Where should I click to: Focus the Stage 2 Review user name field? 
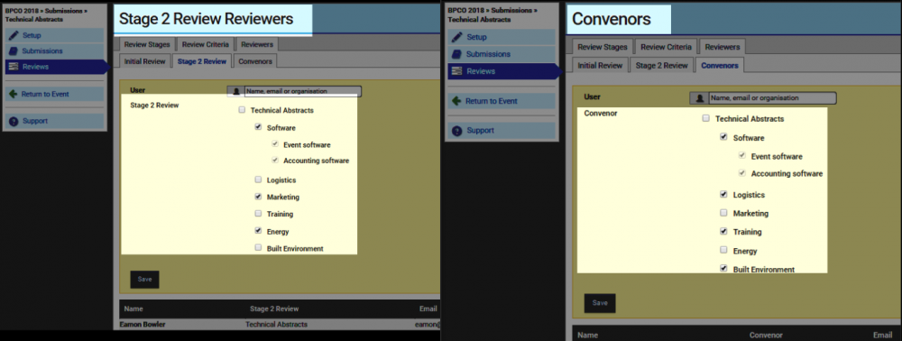pyautogui.click(x=302, y=91)
